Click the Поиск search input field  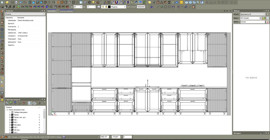[252, 22]
